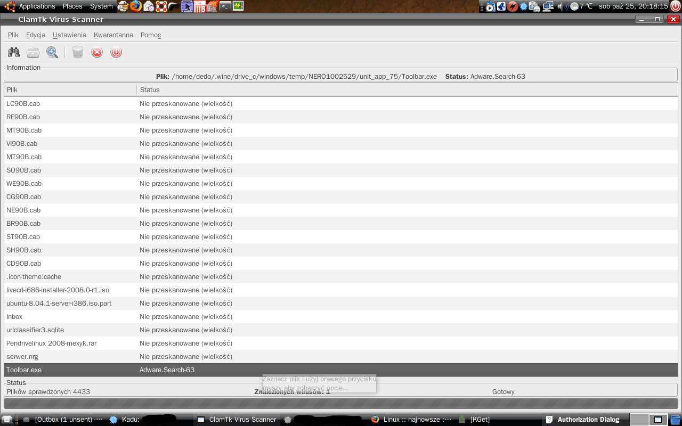Image resolution: width=682 pixels, height=426 pixels.
Task: Click the purple cursor window icon in panel
Action: coord(186,6)
